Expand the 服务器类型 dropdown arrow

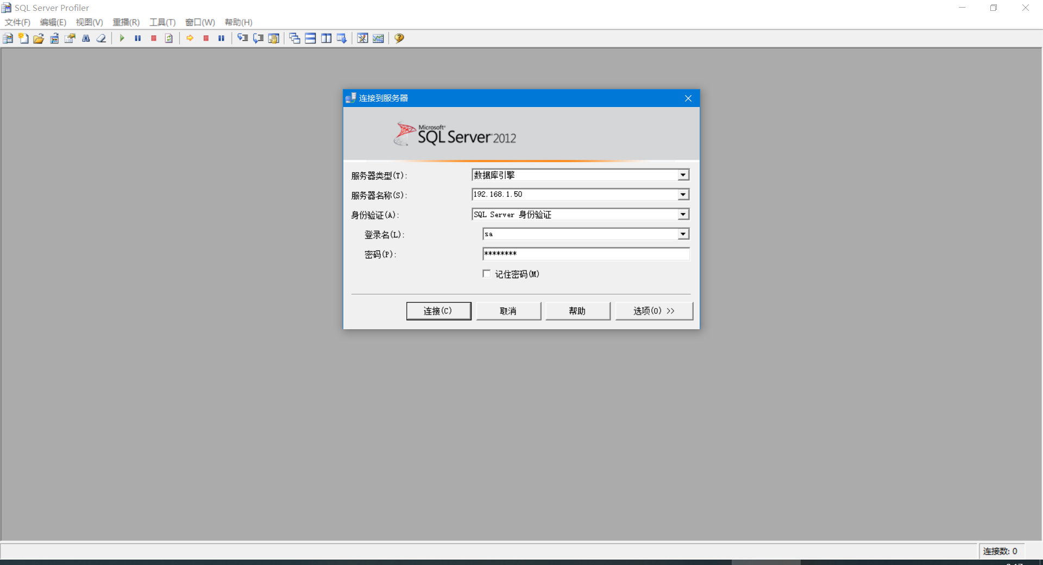pyautogui.click(x=683, y=175)
